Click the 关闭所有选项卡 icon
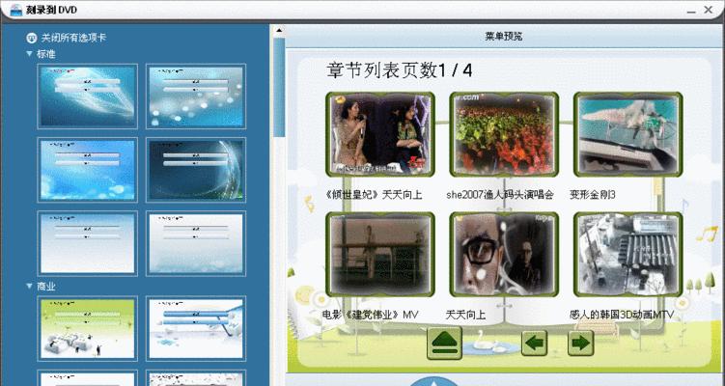The width and height of the screenshot is (725, 386). tap(32, 38)
